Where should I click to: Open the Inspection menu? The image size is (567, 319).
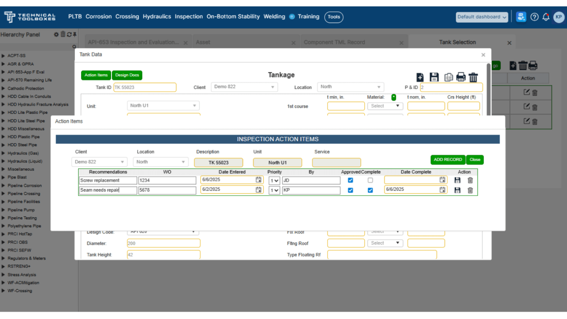[x=189, y=17]
